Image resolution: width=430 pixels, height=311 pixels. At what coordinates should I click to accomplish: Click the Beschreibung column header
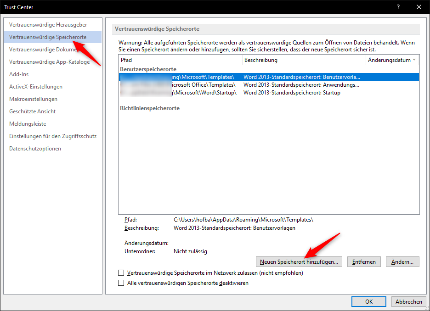[304, 60]
